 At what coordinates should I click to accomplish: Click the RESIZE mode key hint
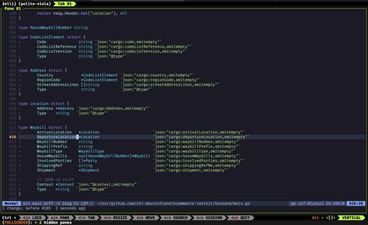116,218
